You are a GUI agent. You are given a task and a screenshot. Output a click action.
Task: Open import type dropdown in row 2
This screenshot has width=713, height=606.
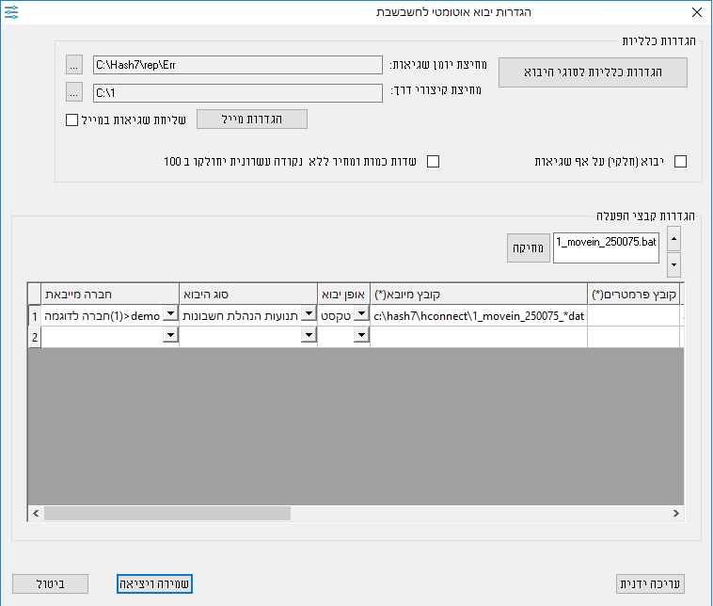(x=309, y=335)
